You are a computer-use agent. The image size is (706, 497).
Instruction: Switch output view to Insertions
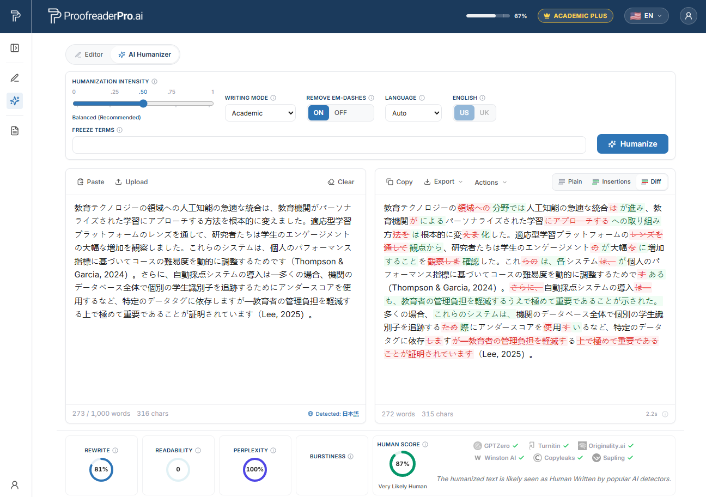tap(611, 182)
